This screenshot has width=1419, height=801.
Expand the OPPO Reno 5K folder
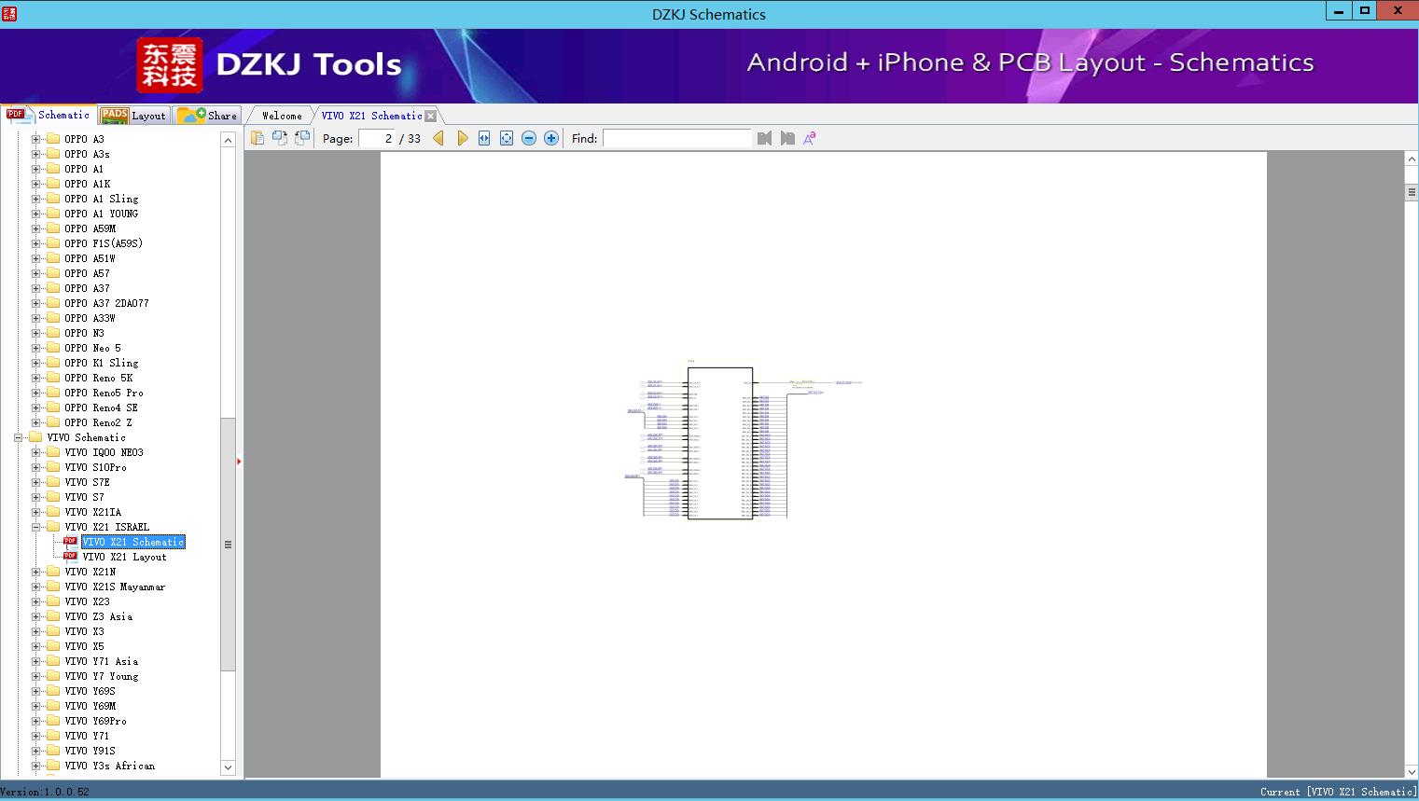(x=36, y=378)
